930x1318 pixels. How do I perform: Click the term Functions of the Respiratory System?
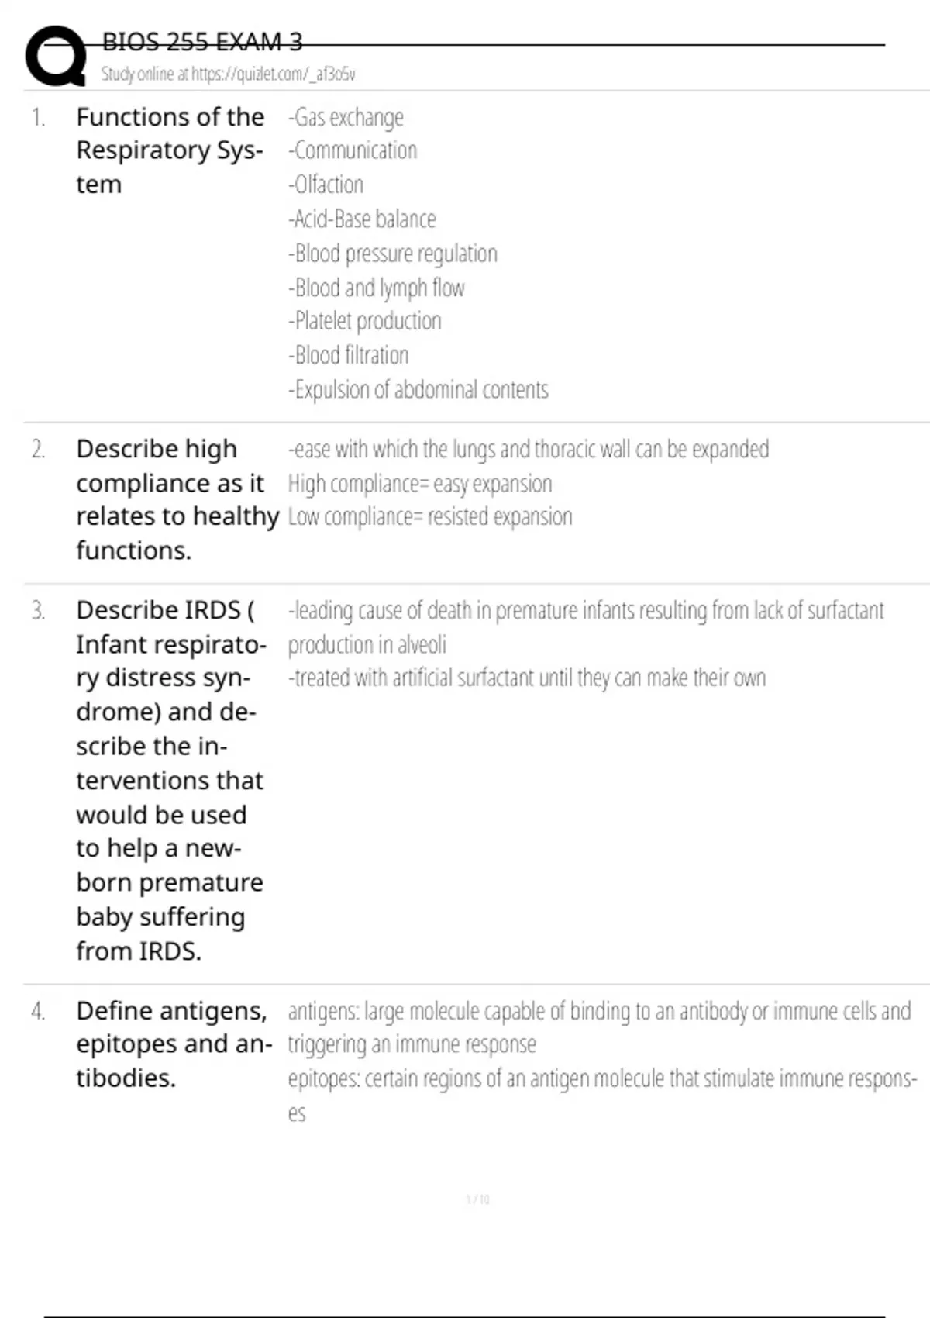170,150
